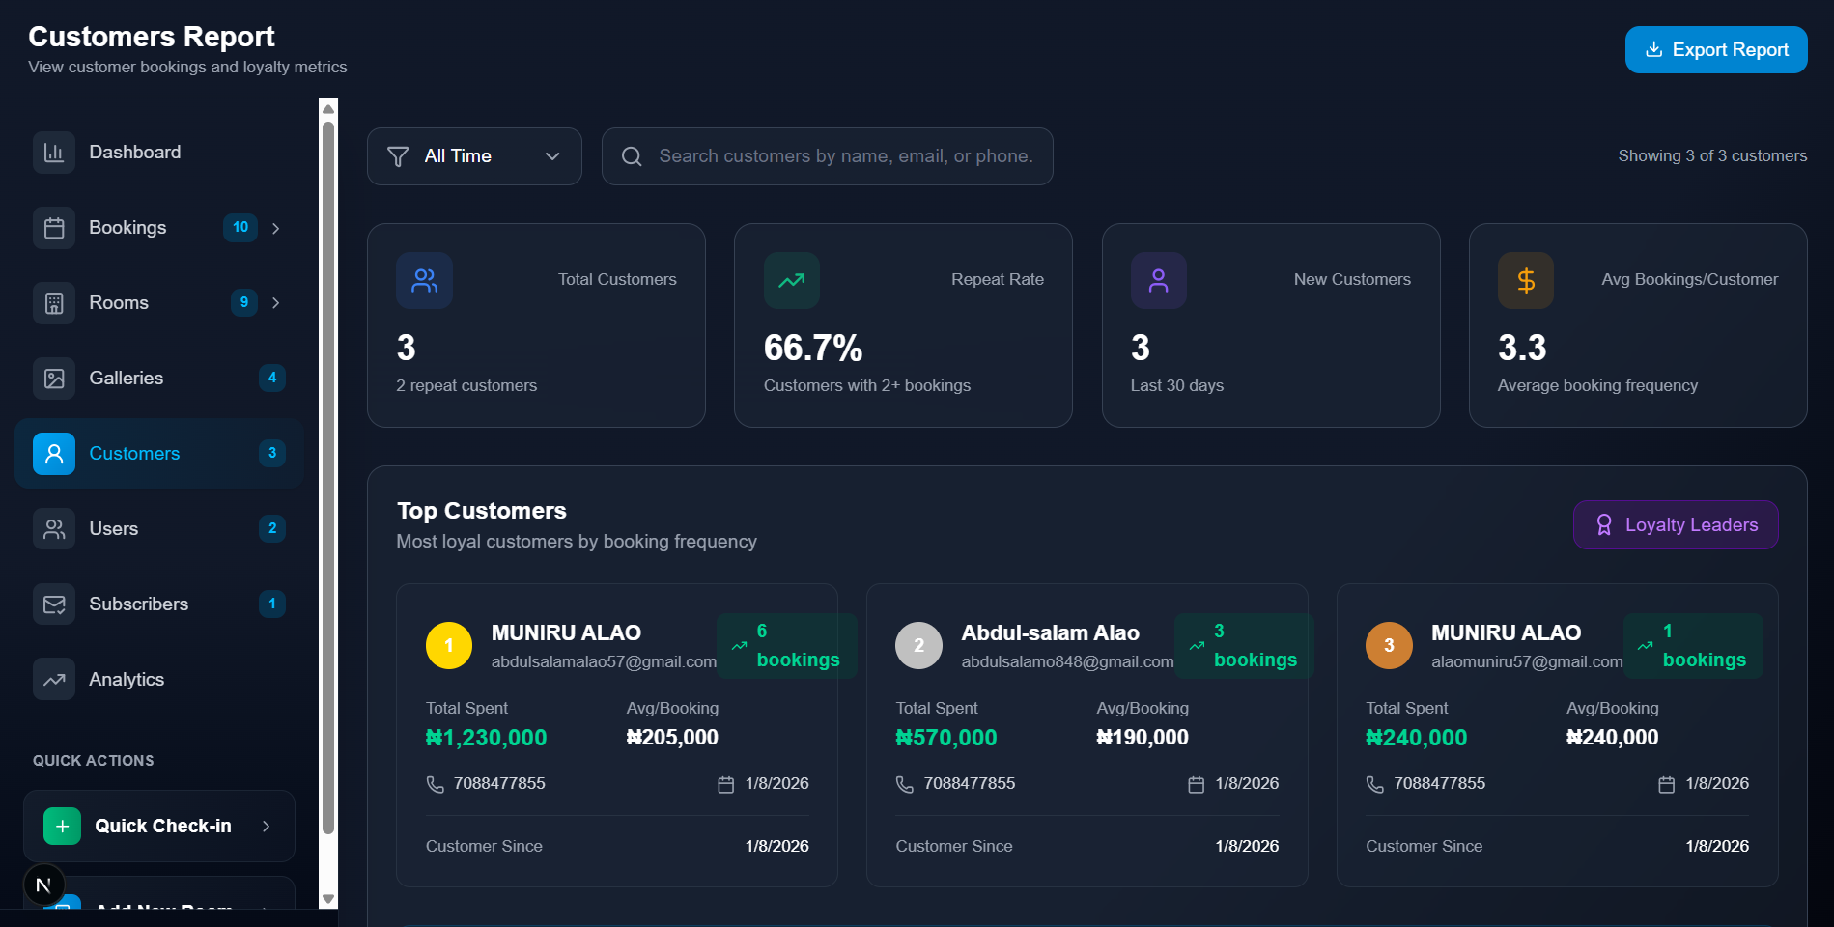
Task: Click the Avg Bookings dollar sign icon
Action: tap(1525, 281)
